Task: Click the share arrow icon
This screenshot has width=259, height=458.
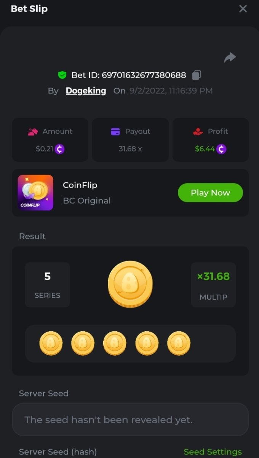Action: 230,57
